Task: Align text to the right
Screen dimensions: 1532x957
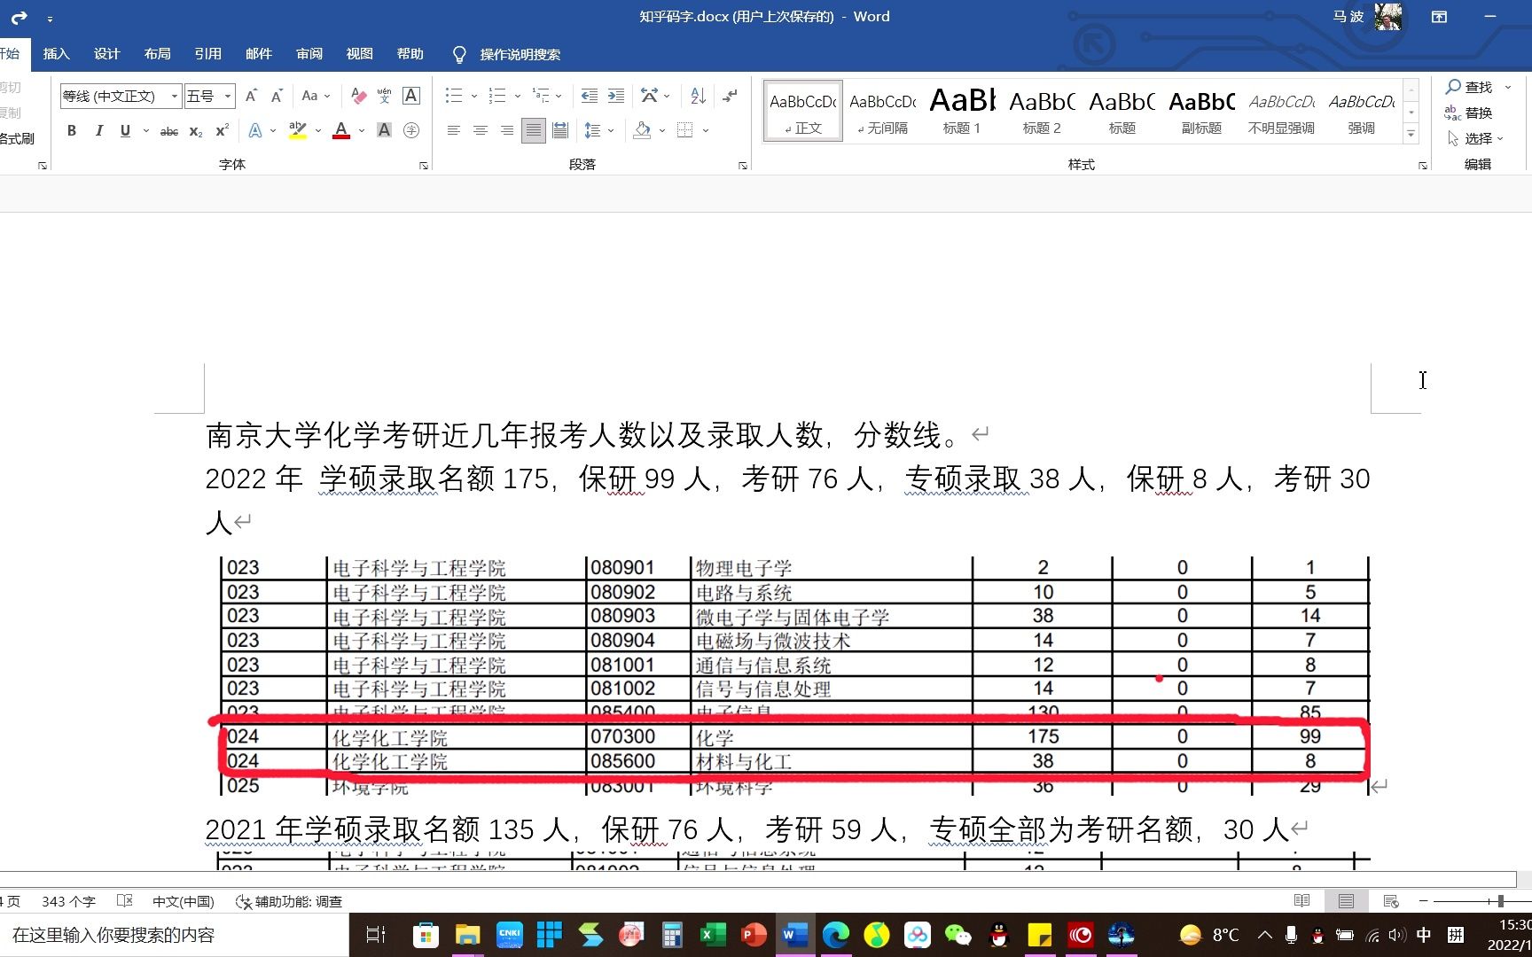Action: coord(506,130)
